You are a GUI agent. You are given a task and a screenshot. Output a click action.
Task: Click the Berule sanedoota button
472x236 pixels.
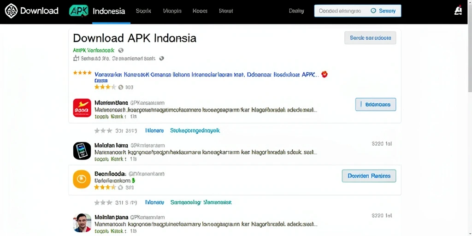[x=370, y=38]
